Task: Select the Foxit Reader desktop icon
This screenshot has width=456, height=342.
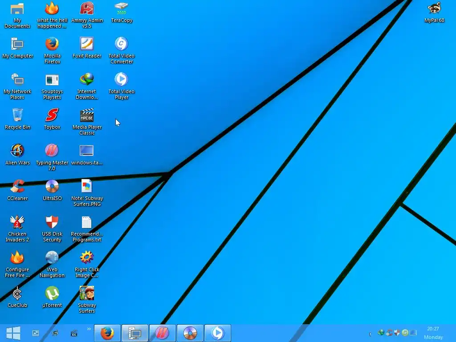Action: pyautogui.click(x=87, y=48)
